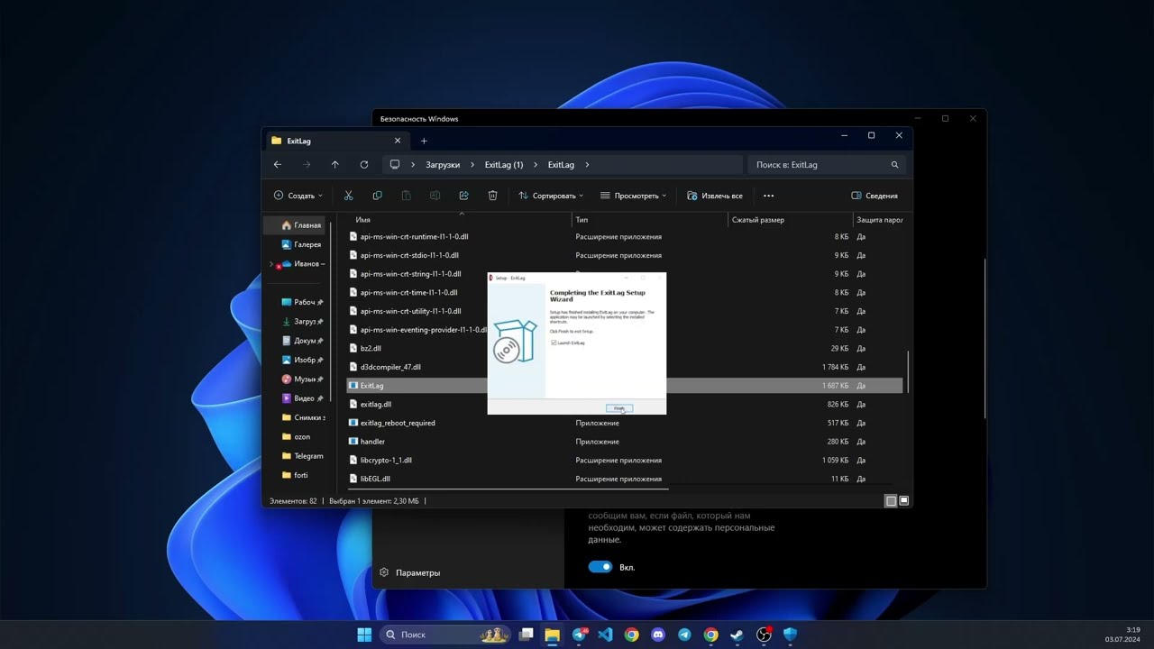1154x649 pixels.
Task: Navigate to Загрузки in breadcrumb
Action: [x=443, y=165]
